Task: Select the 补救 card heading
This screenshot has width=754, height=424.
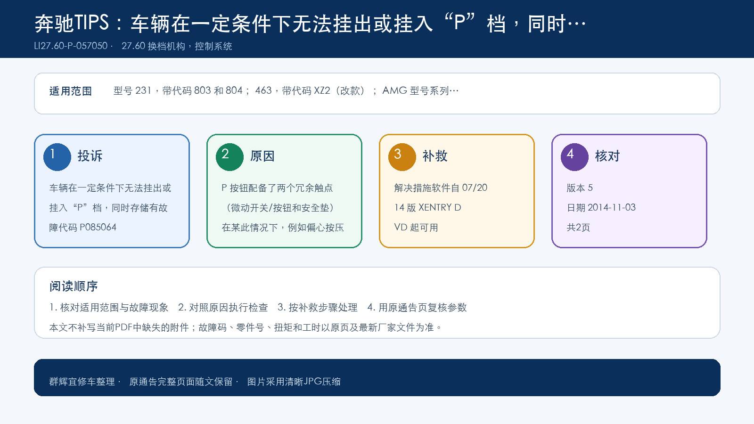Action: pyautogui.click(x=435, y=156)
